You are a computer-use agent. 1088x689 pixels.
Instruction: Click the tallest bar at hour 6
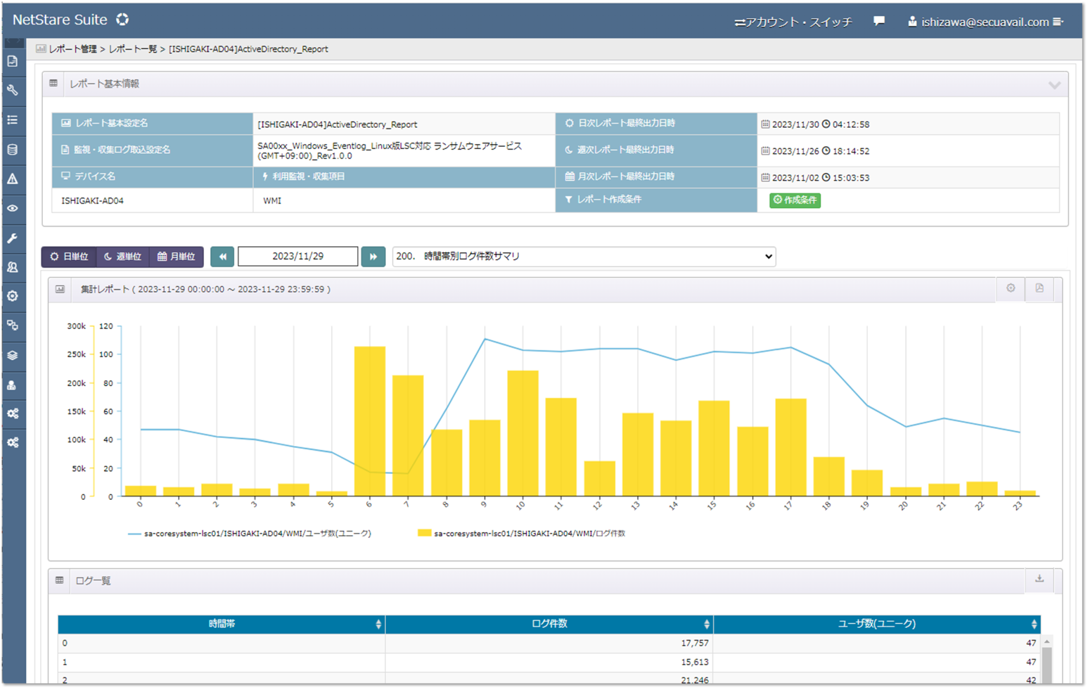[370, 421]
